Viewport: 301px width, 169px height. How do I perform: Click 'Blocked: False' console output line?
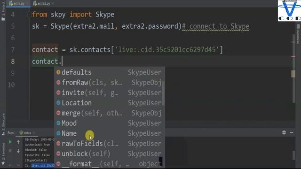tap(36, 150)
